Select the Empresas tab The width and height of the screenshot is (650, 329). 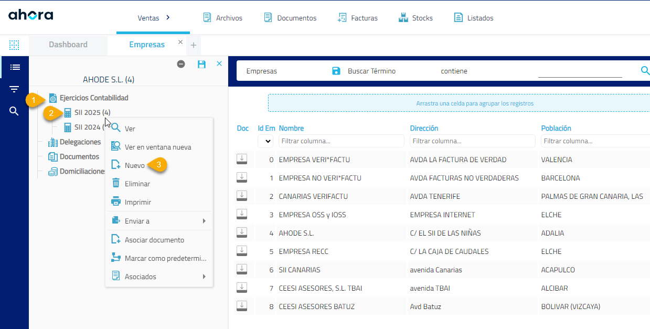147,45
